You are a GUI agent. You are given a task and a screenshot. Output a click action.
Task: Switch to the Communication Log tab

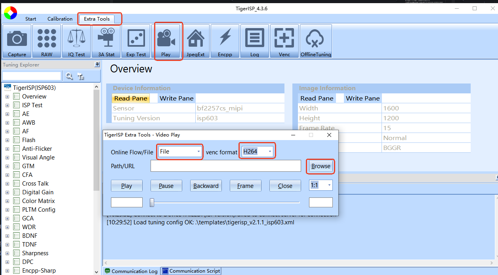pos(131,271)
